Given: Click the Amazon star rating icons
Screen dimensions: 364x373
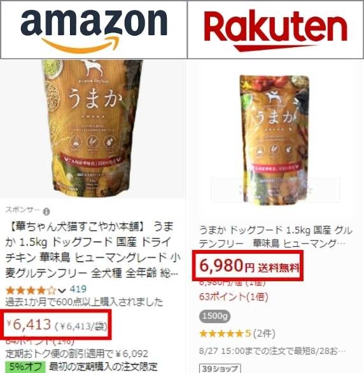Looking at the screenshot, I should (x=31, y=290).
